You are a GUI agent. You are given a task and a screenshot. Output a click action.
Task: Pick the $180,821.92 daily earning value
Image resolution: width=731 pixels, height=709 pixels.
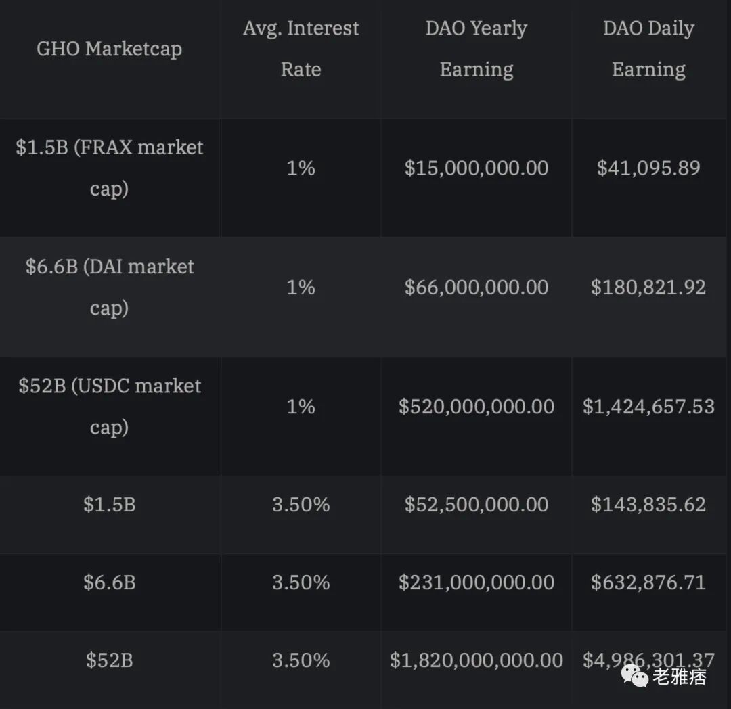pyautogui.click(x=648, y=287)
